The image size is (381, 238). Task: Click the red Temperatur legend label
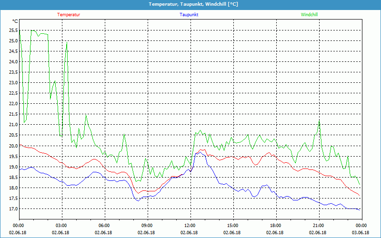click(x=69, y=15)
